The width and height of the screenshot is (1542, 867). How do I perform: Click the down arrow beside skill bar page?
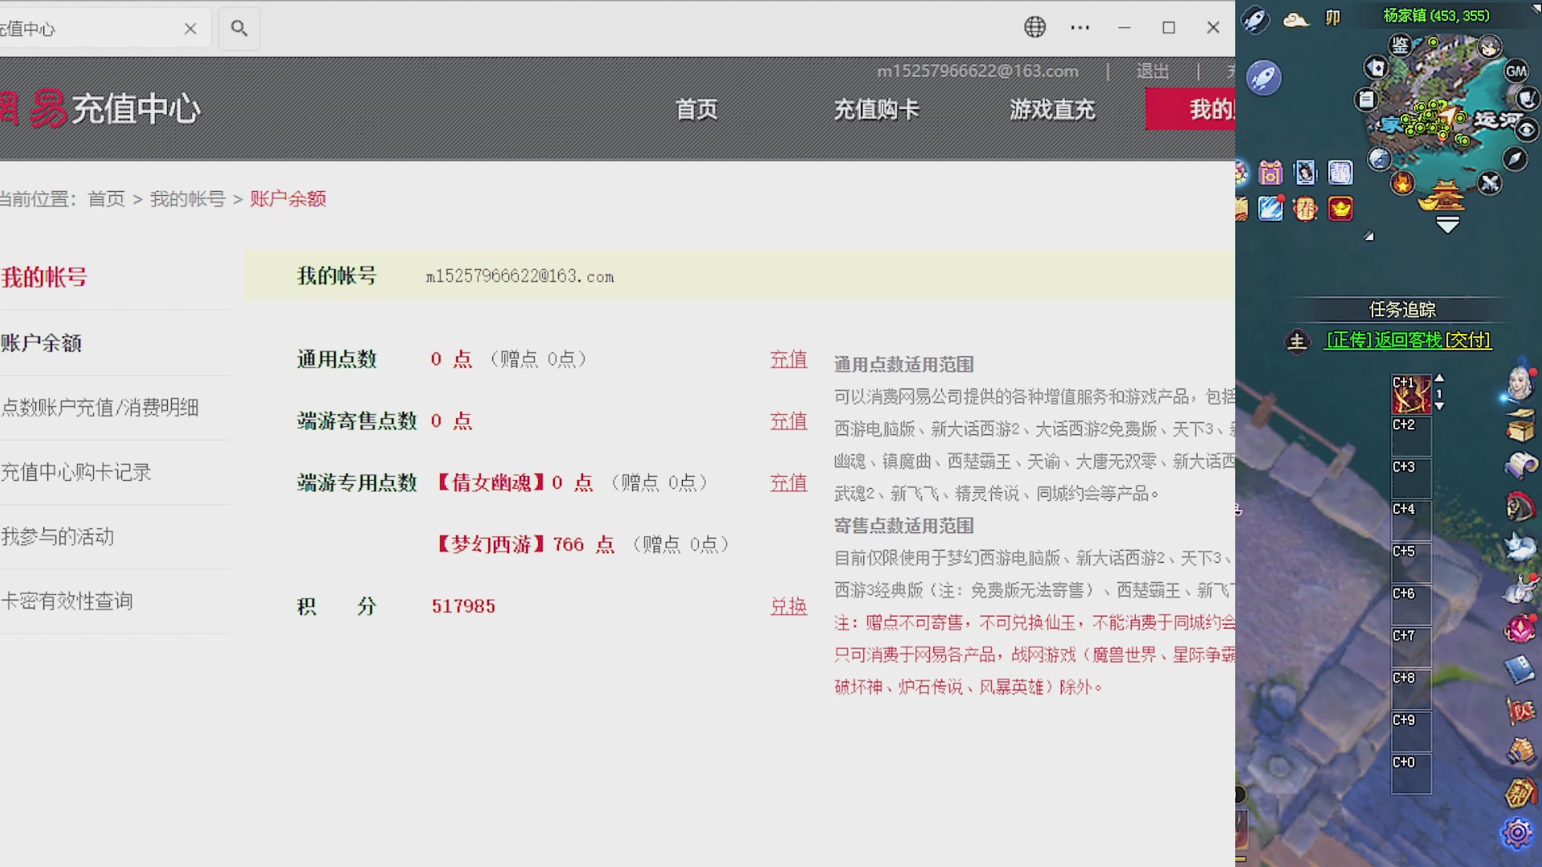1439,406
